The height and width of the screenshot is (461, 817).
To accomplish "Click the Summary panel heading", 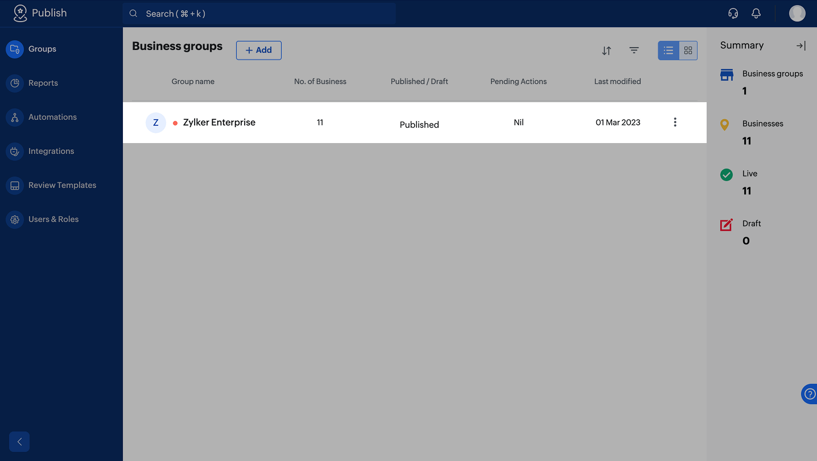I will tap(742, 45).
